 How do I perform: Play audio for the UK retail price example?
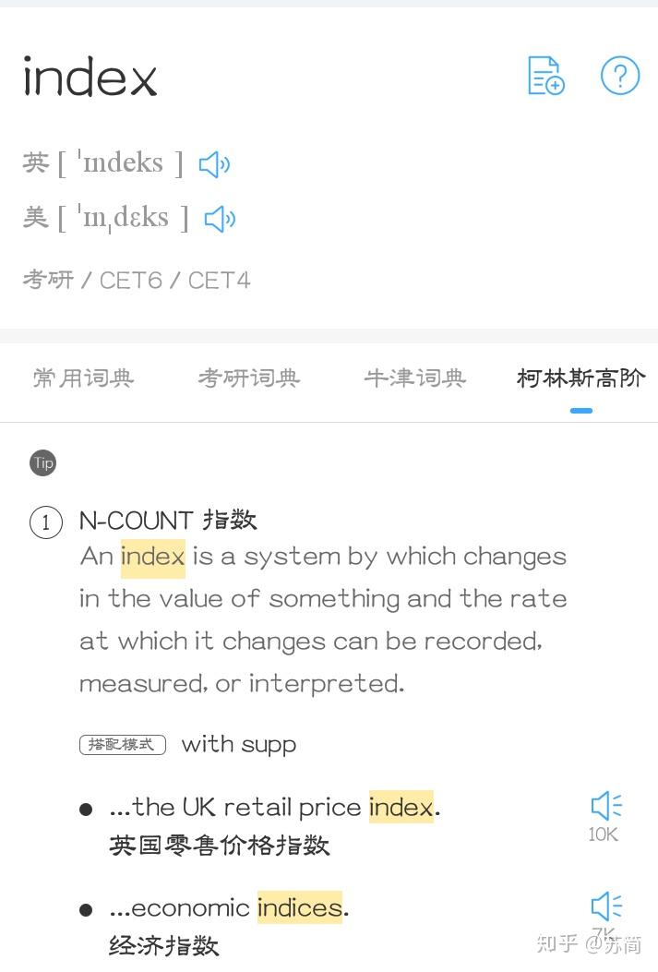click(604, 805)
